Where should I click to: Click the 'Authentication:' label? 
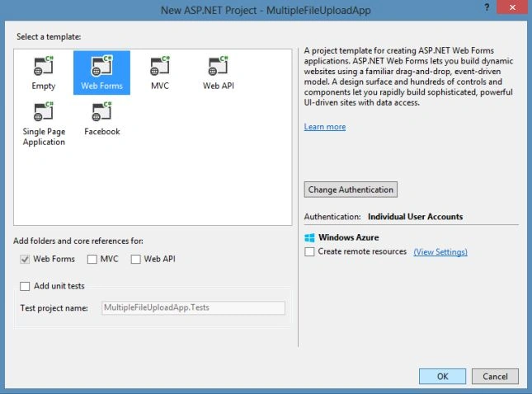click(x=332, y=217)
